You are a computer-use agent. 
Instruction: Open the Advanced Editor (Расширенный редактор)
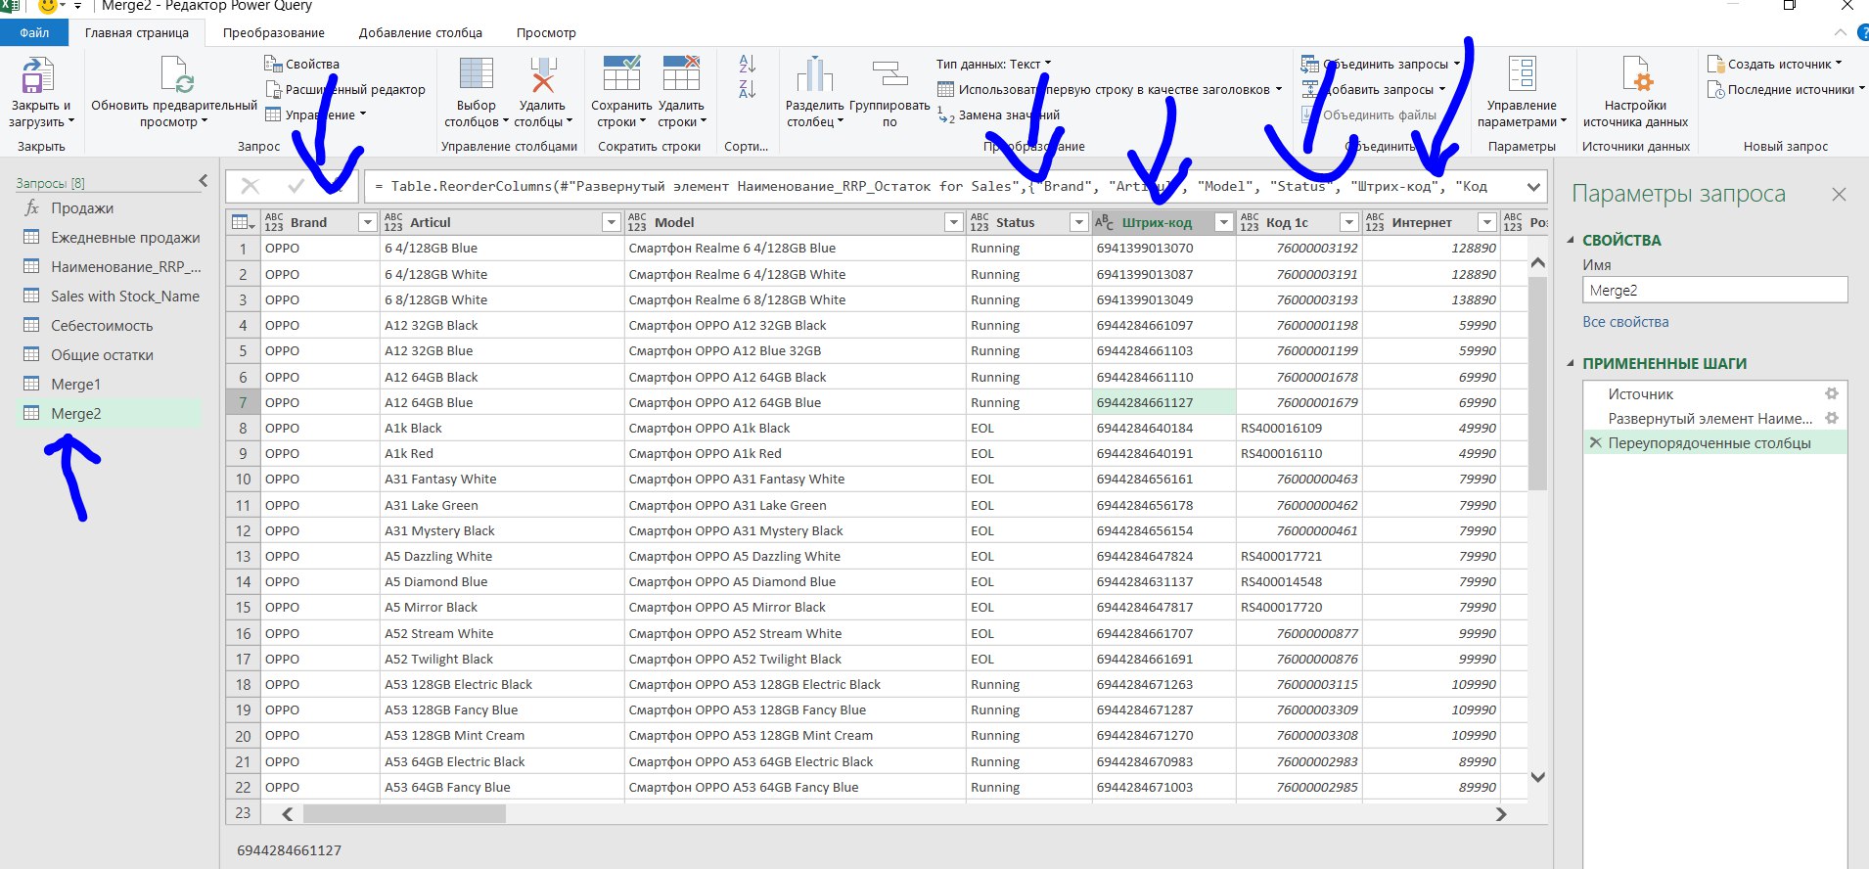pyautogui.click(x=344, y=89)
